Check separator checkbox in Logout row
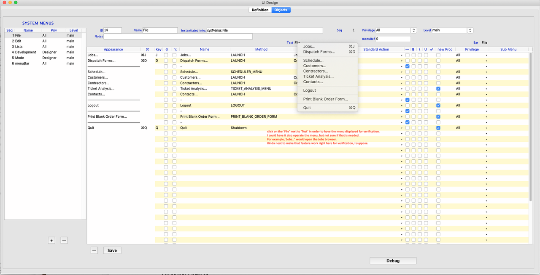This screenshot has height=275, width=540. pos(407,106)
